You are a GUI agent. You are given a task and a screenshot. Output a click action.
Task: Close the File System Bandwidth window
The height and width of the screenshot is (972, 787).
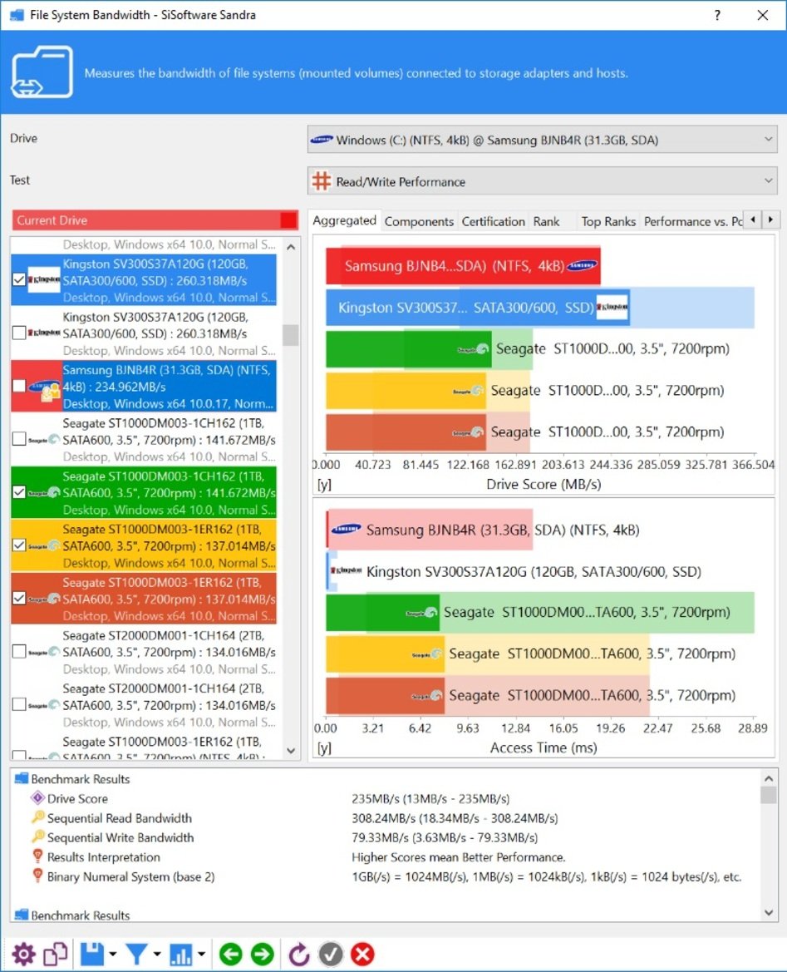point(763,15)
